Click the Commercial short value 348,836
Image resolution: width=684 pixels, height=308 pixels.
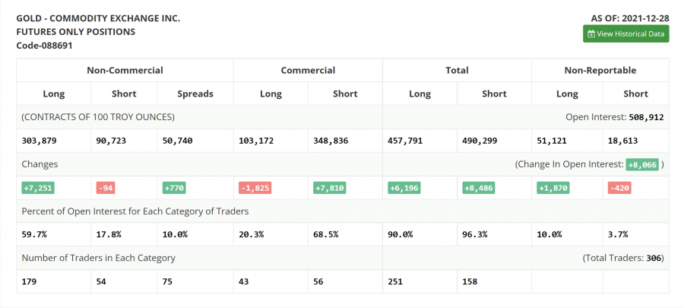click(331, 141)
